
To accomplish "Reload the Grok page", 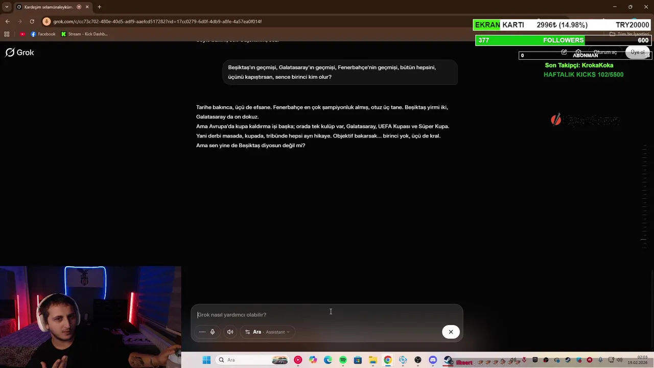I will tap(32, 21).
